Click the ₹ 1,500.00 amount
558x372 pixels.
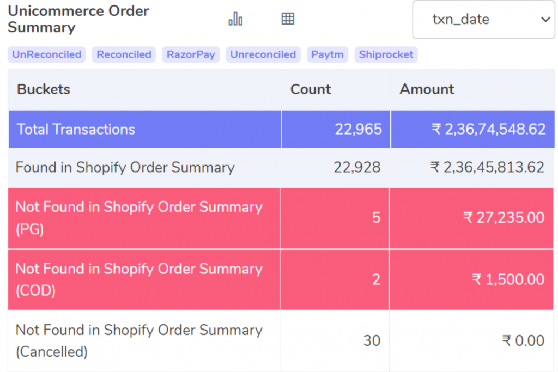[508, 279]
